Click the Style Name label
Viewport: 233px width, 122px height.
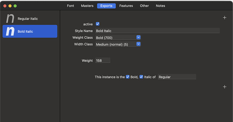click(x=84, y=31)
